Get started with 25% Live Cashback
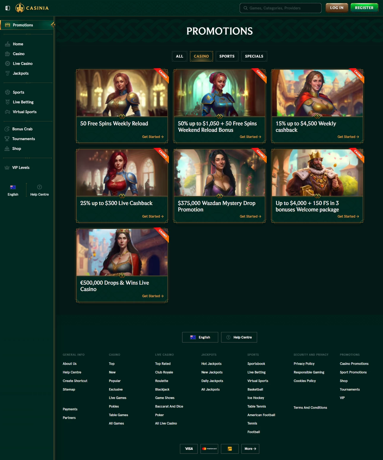 pos(153,216)
